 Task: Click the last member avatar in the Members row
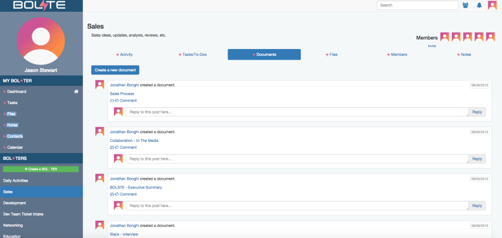(490, 37)
